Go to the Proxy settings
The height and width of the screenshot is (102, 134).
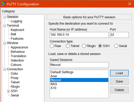15,78
